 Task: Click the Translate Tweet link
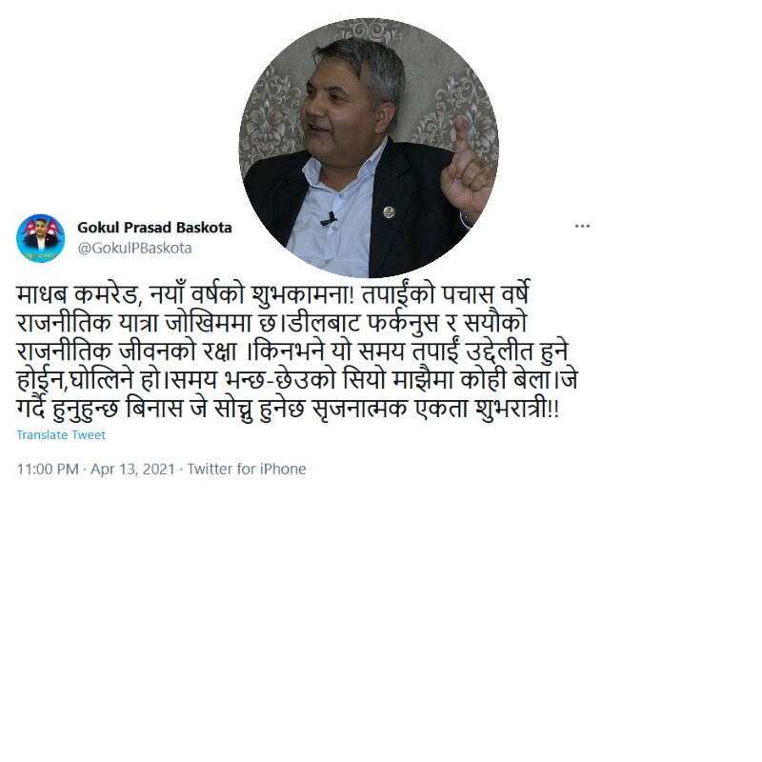tap(61, 434)
